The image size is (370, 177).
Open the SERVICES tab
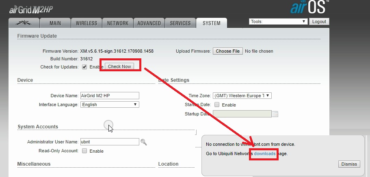[x=181, y=23]
